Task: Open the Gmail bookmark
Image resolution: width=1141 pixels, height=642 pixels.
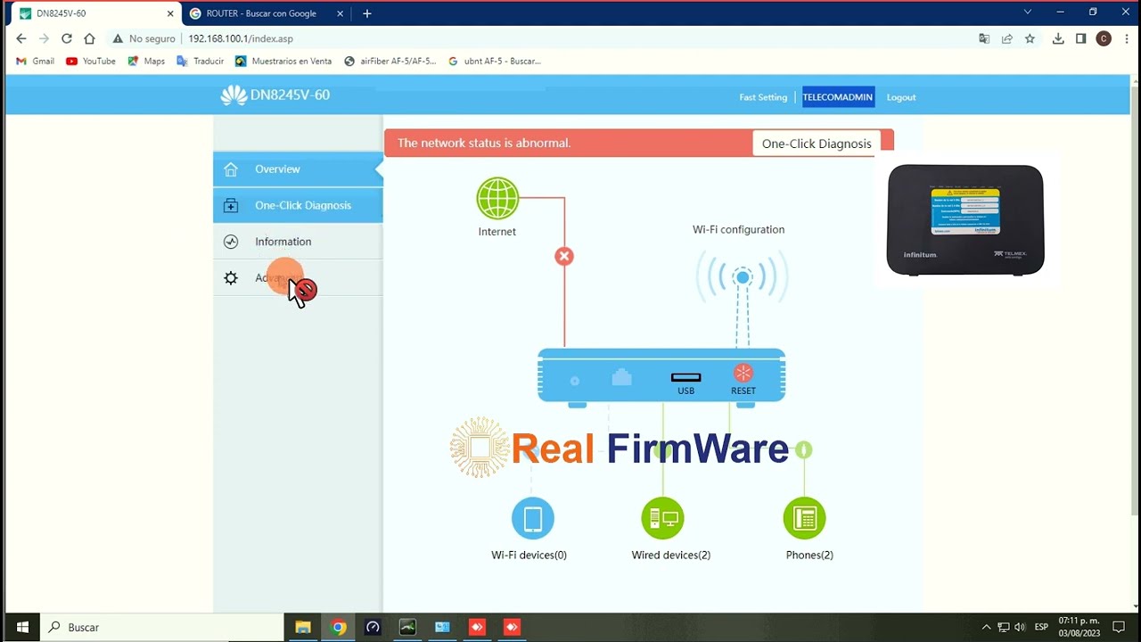Action: pyautogui.click(x=36, y=62)
